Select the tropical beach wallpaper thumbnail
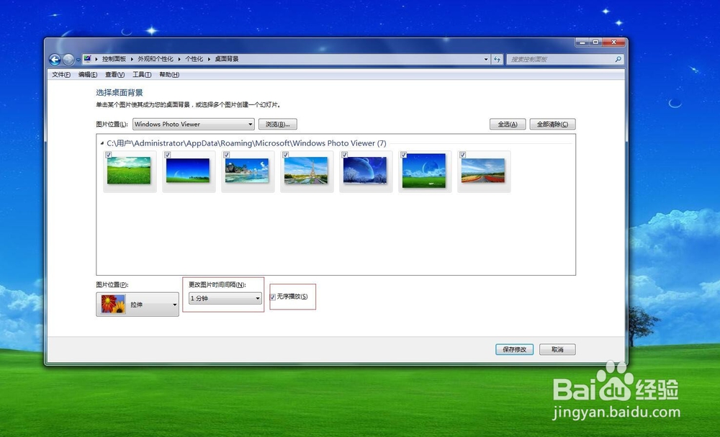 [247, 171]
